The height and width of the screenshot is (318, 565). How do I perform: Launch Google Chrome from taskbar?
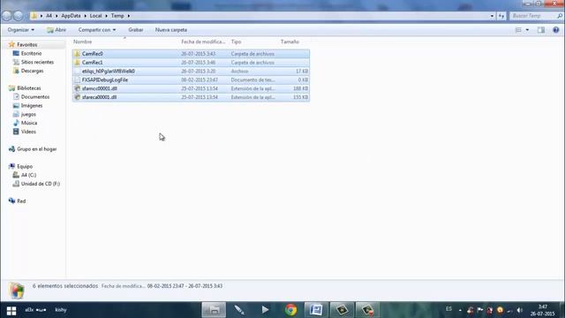coord(290,310)
